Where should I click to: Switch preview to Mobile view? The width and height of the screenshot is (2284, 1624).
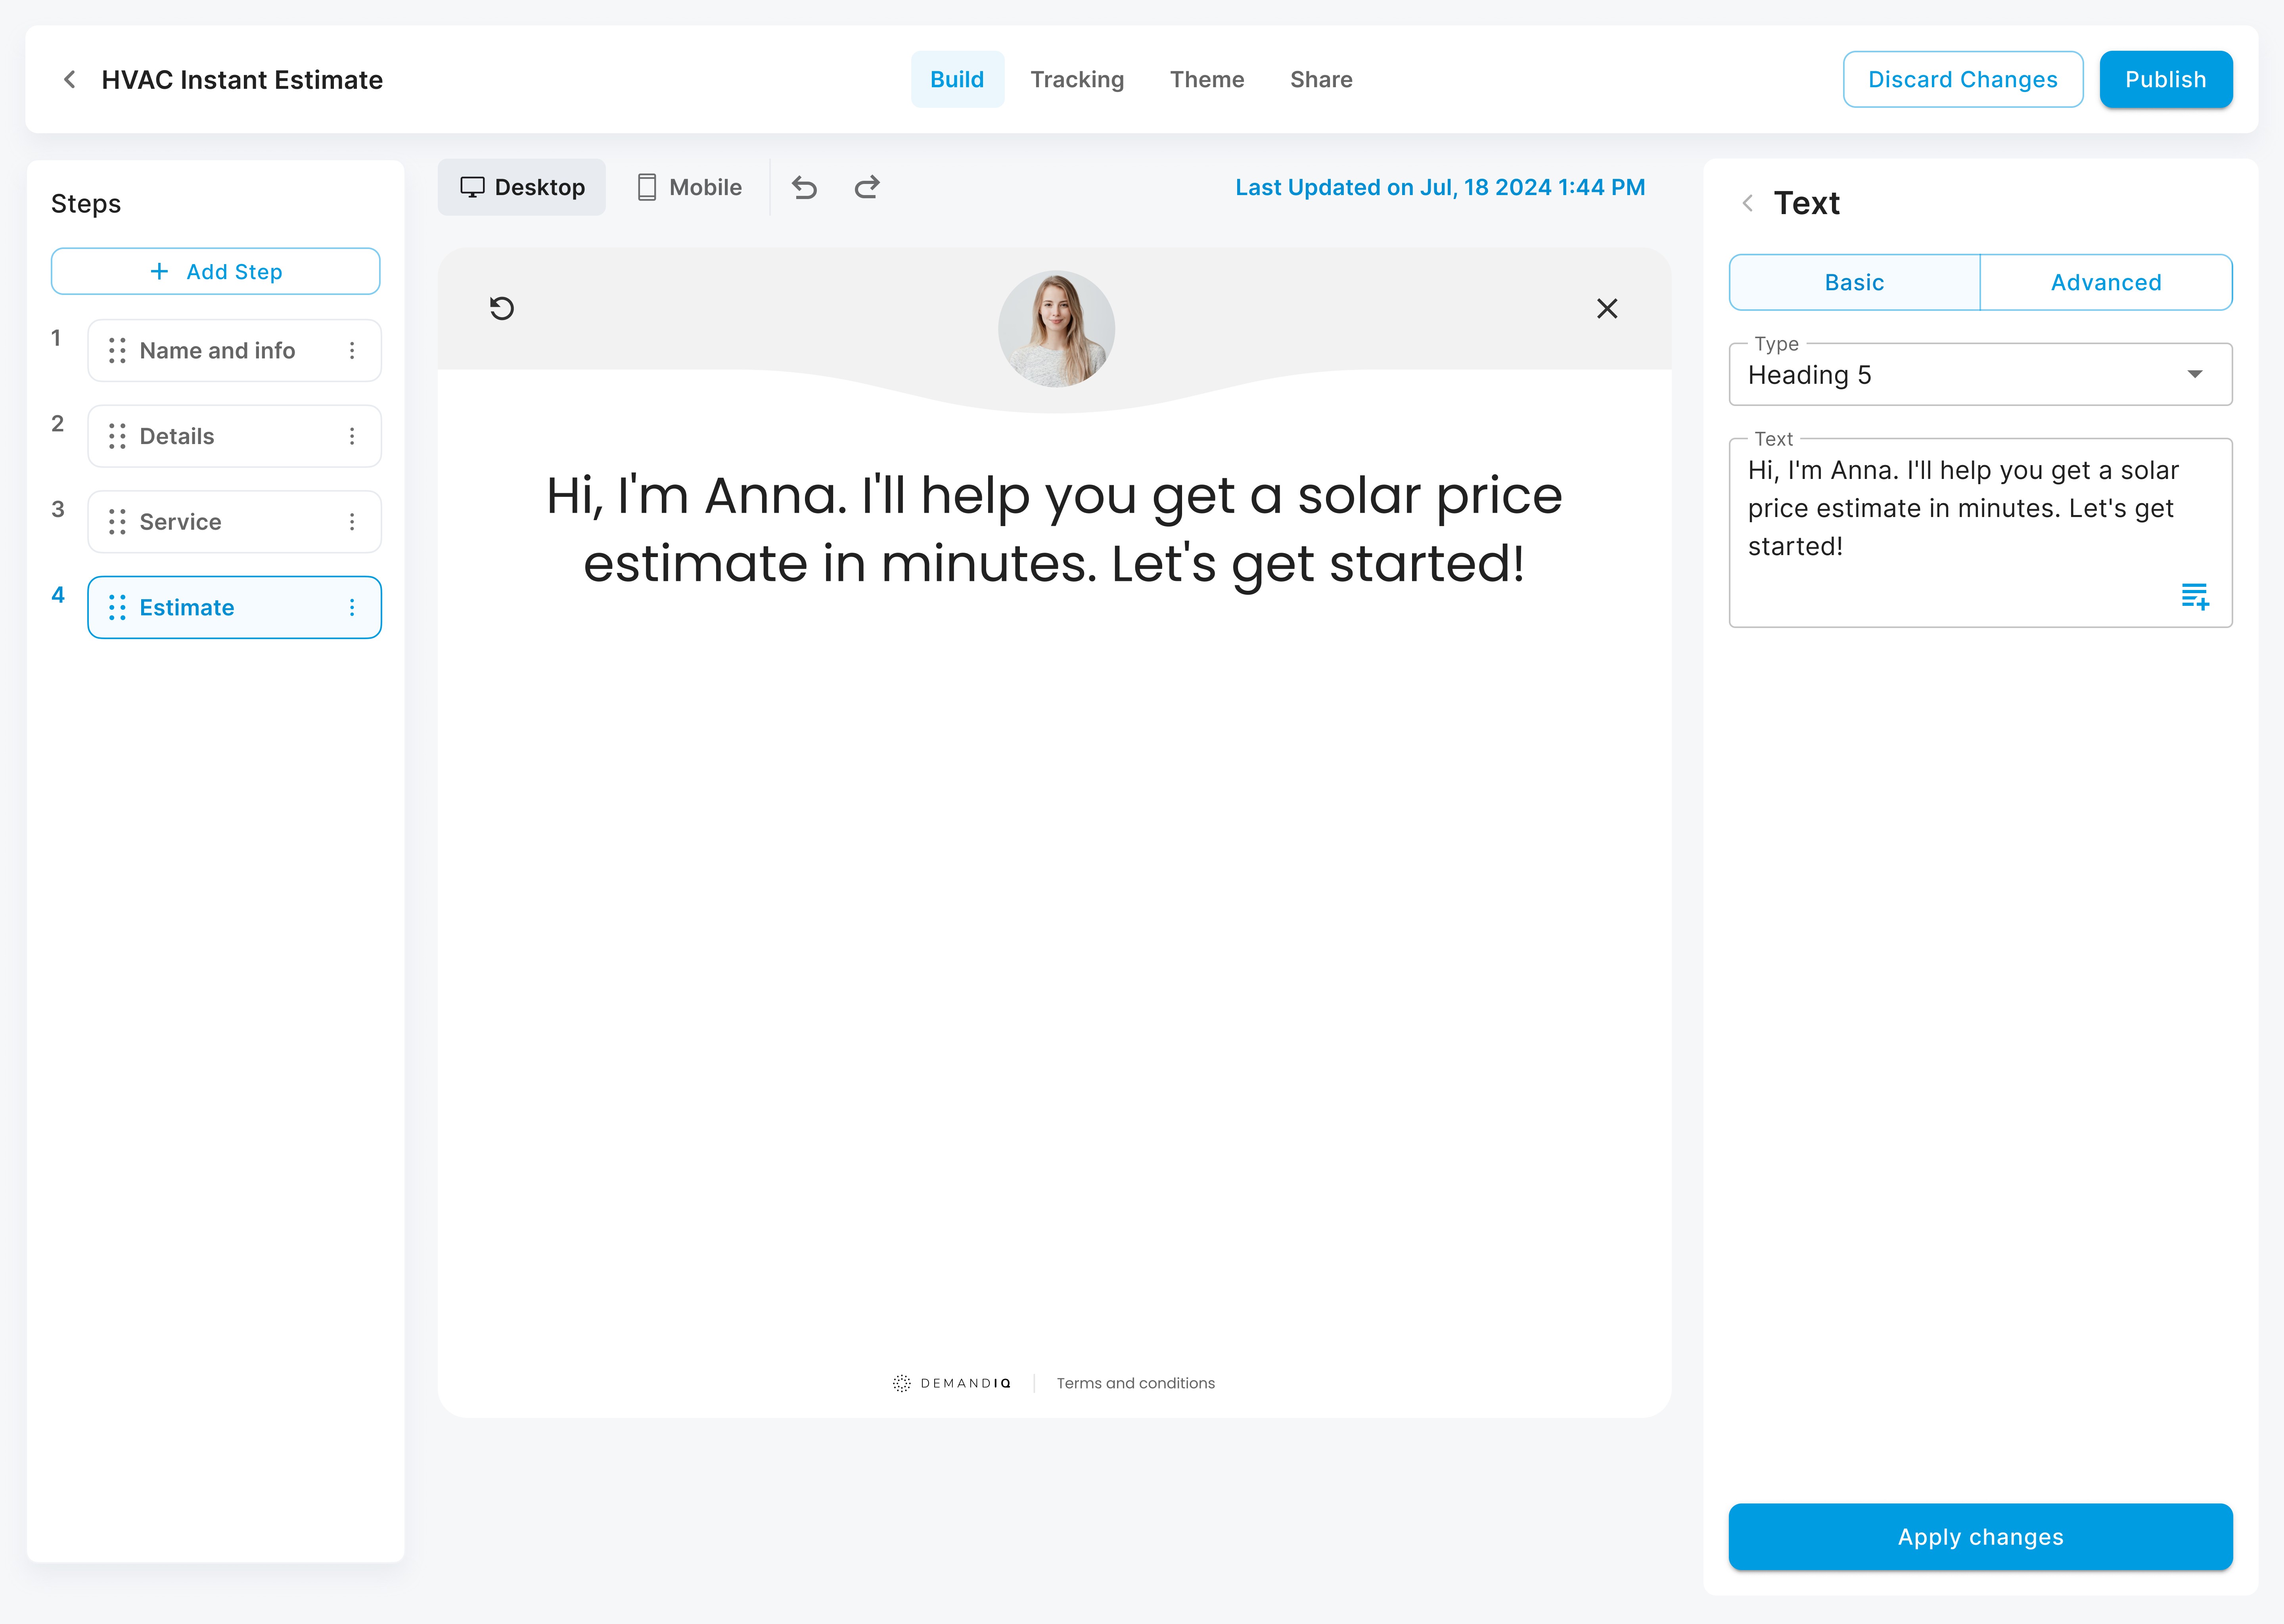click(690, 187)
